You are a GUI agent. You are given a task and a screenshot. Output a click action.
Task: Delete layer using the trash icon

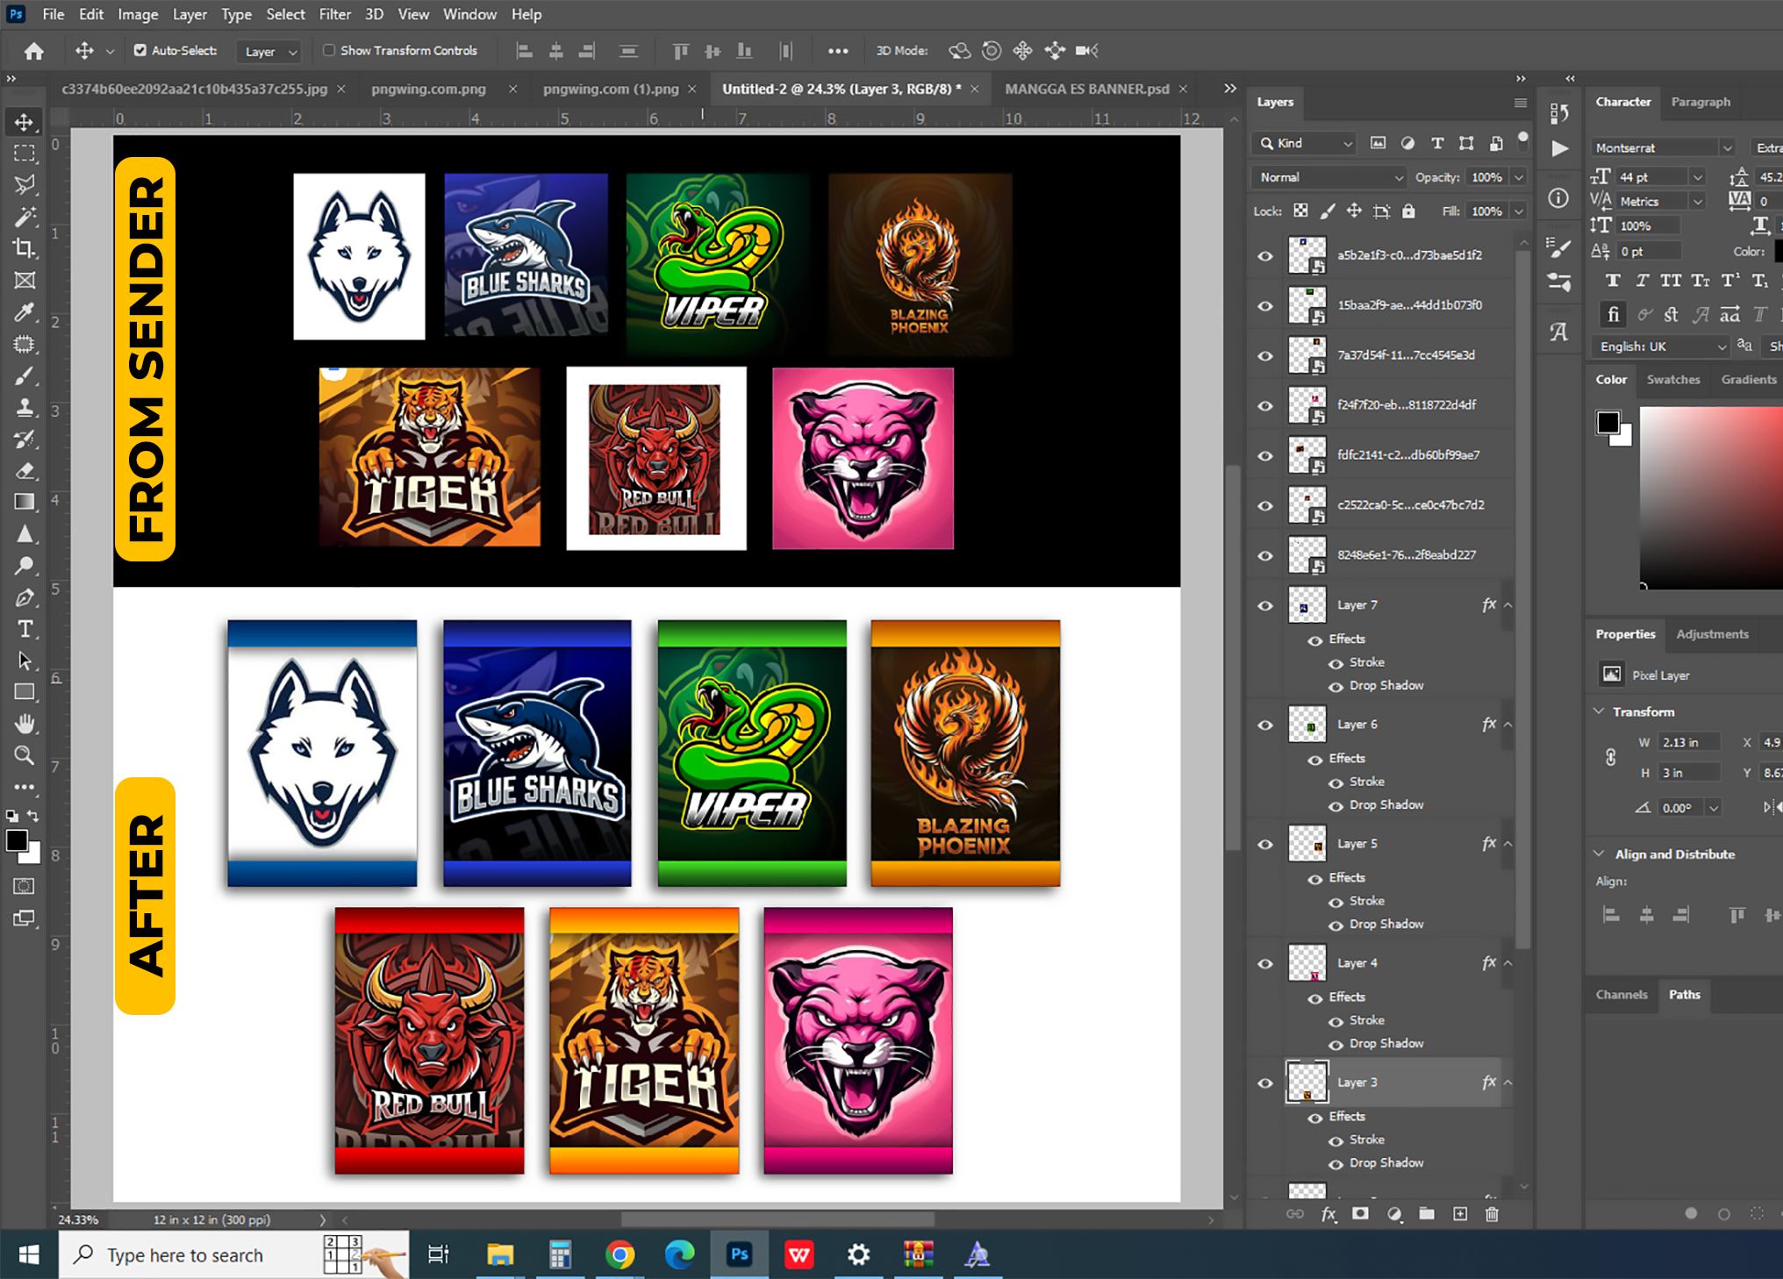coord(1492,1214)
